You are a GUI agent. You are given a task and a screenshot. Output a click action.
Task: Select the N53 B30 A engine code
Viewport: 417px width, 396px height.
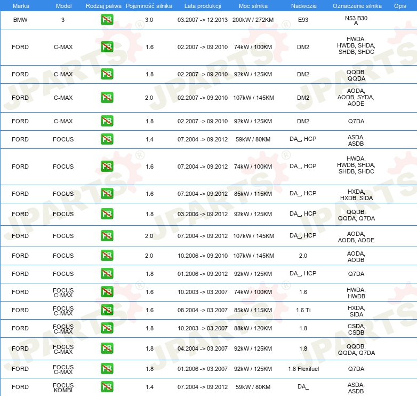click(356, 20)
